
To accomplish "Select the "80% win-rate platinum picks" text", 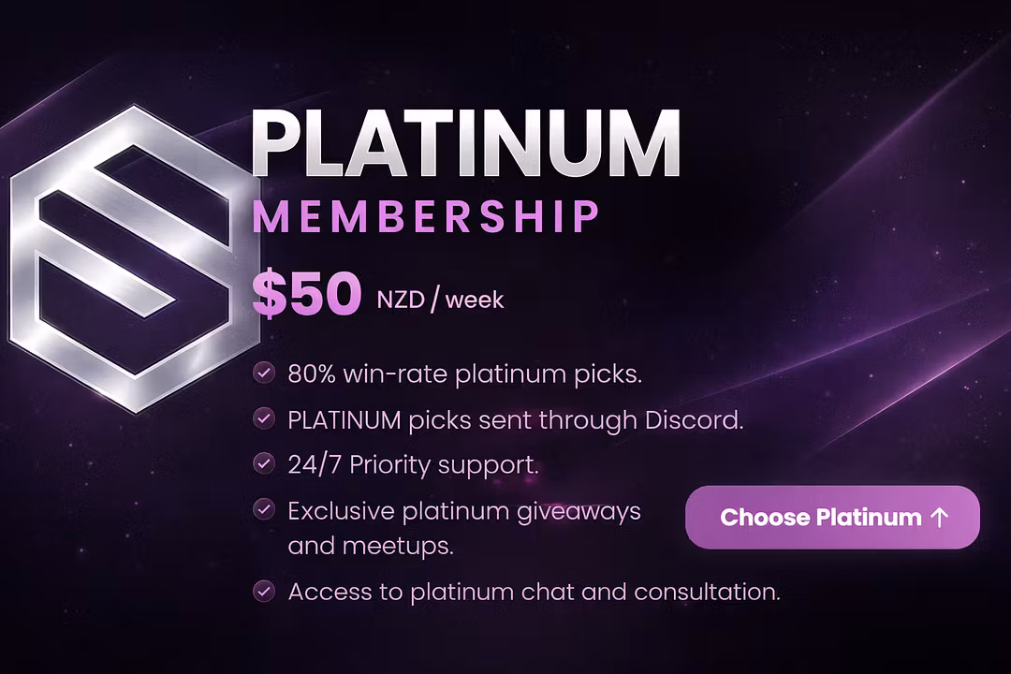I will [464, 374].
